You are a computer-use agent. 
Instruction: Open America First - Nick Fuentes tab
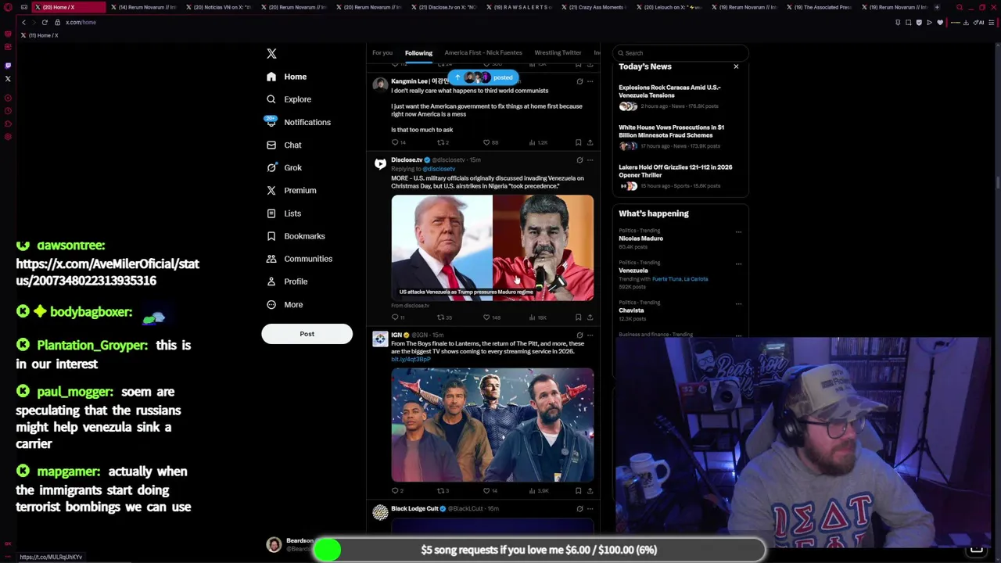point(483,53)
